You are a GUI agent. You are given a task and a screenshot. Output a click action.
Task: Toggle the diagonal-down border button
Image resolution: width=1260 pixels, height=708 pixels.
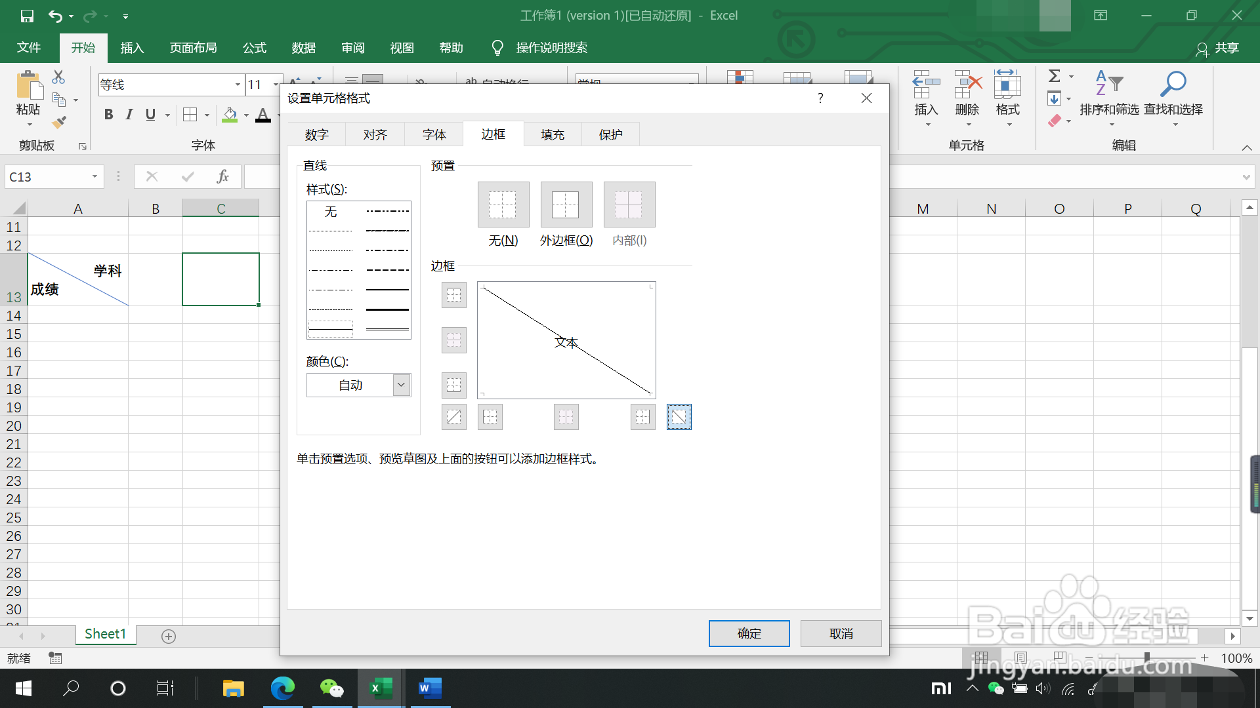[679, 417]
